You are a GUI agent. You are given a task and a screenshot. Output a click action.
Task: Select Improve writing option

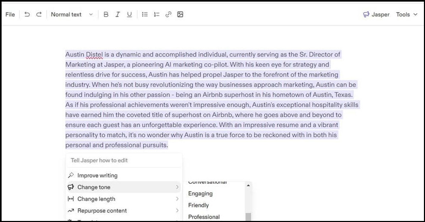(124, 175)
